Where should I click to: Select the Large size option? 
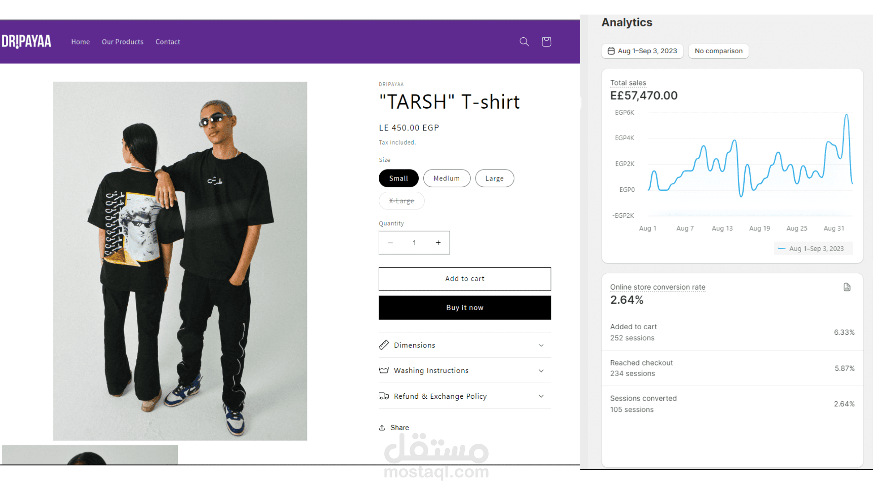(494, 178)
